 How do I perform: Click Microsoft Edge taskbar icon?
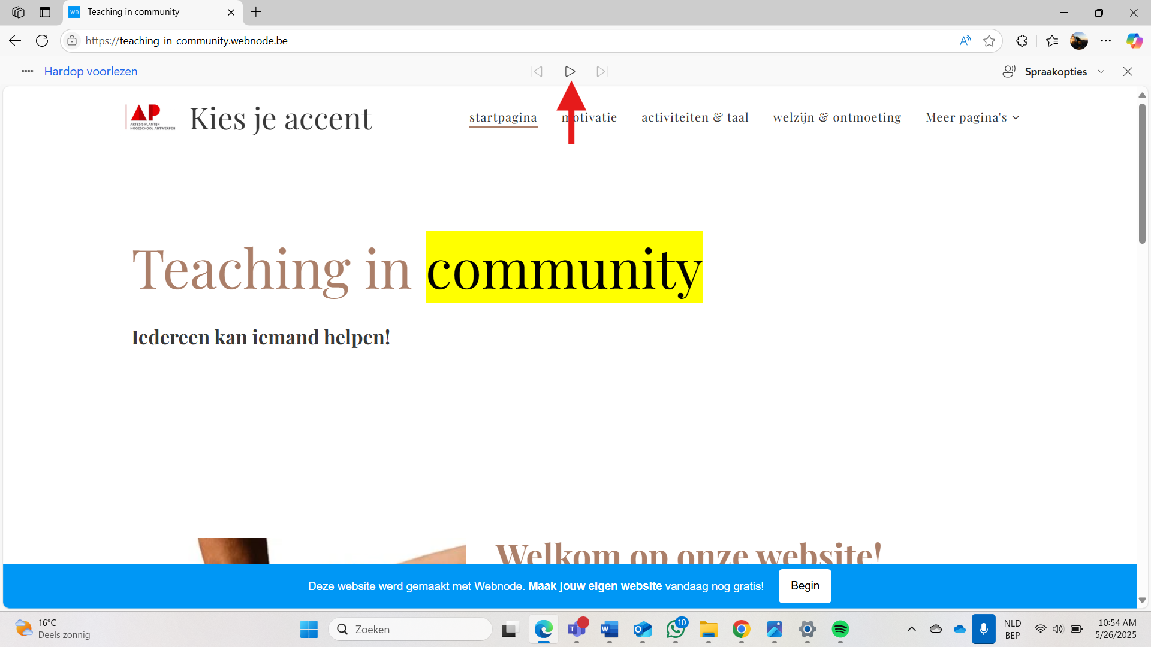[x=544, y=629]
